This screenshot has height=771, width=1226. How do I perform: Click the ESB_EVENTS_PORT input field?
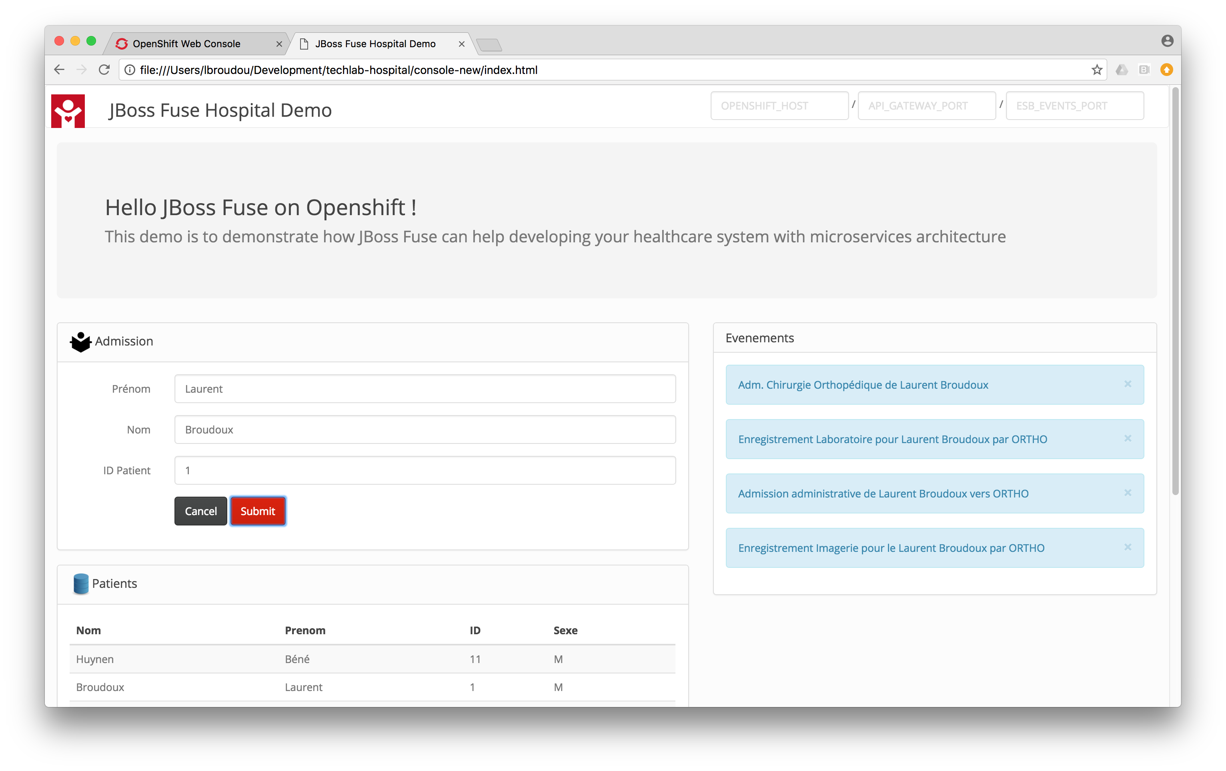click(x=1074, y=106)
